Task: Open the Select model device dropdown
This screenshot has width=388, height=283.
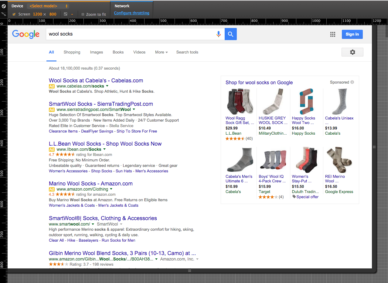Action: [48, 6]
